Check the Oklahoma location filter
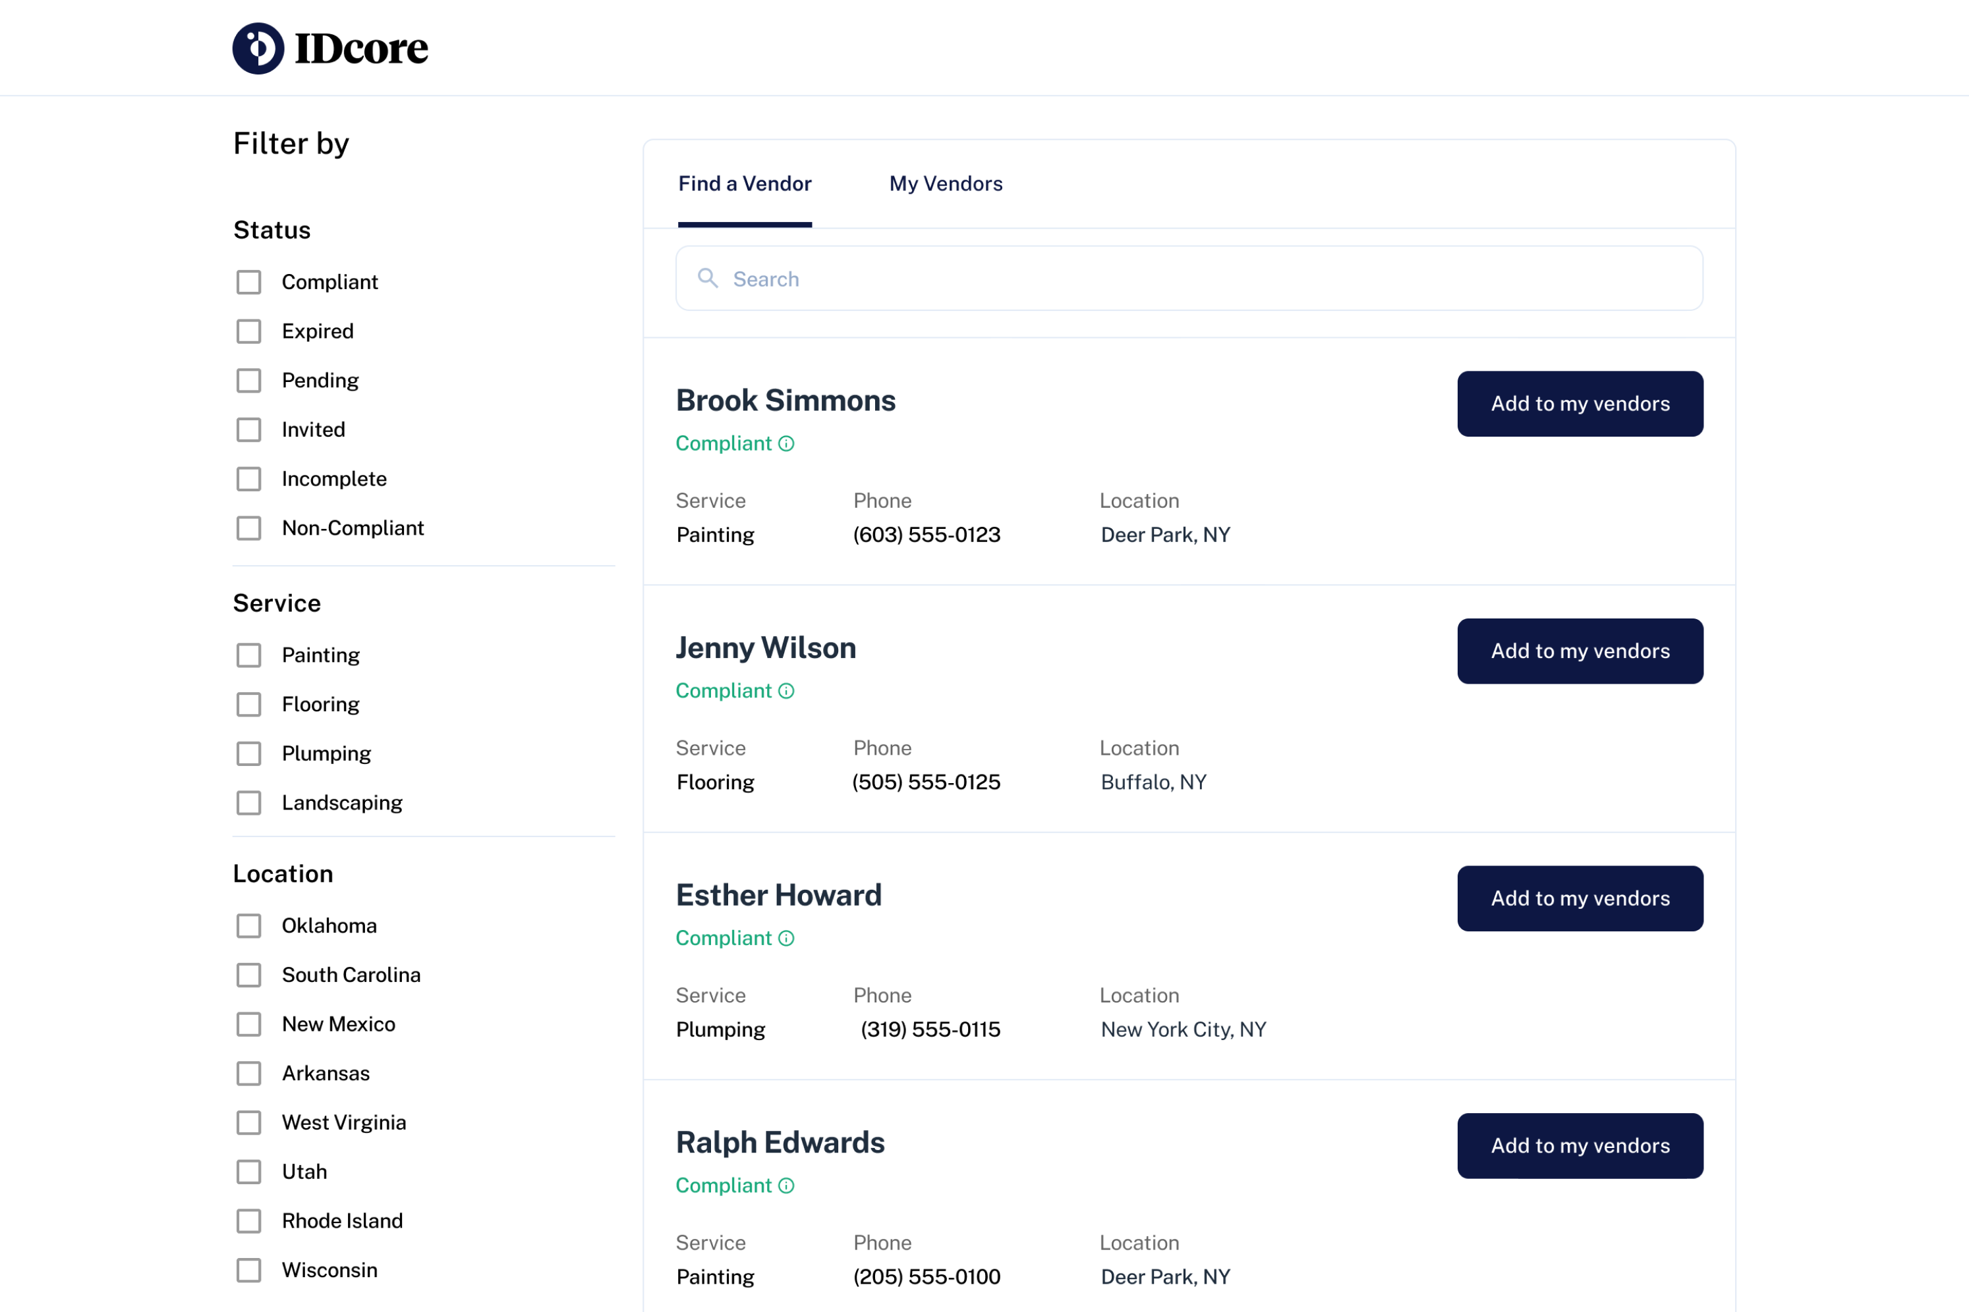1969x1312 pixels. pyautogui.click(x=248, y=925)
